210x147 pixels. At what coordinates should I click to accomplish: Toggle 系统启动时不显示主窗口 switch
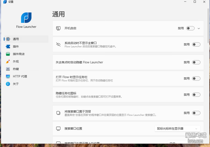tap(196, 45)
